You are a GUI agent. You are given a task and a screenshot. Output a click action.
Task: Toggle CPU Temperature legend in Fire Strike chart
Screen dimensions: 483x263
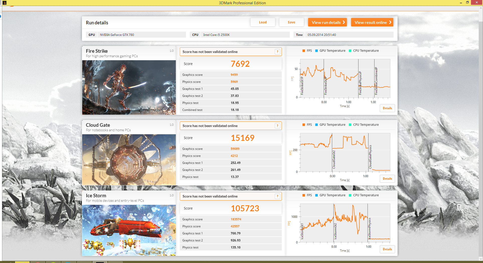click(x=364, y=51)
